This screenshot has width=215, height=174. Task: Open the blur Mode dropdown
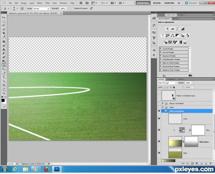tap(41, 9)
